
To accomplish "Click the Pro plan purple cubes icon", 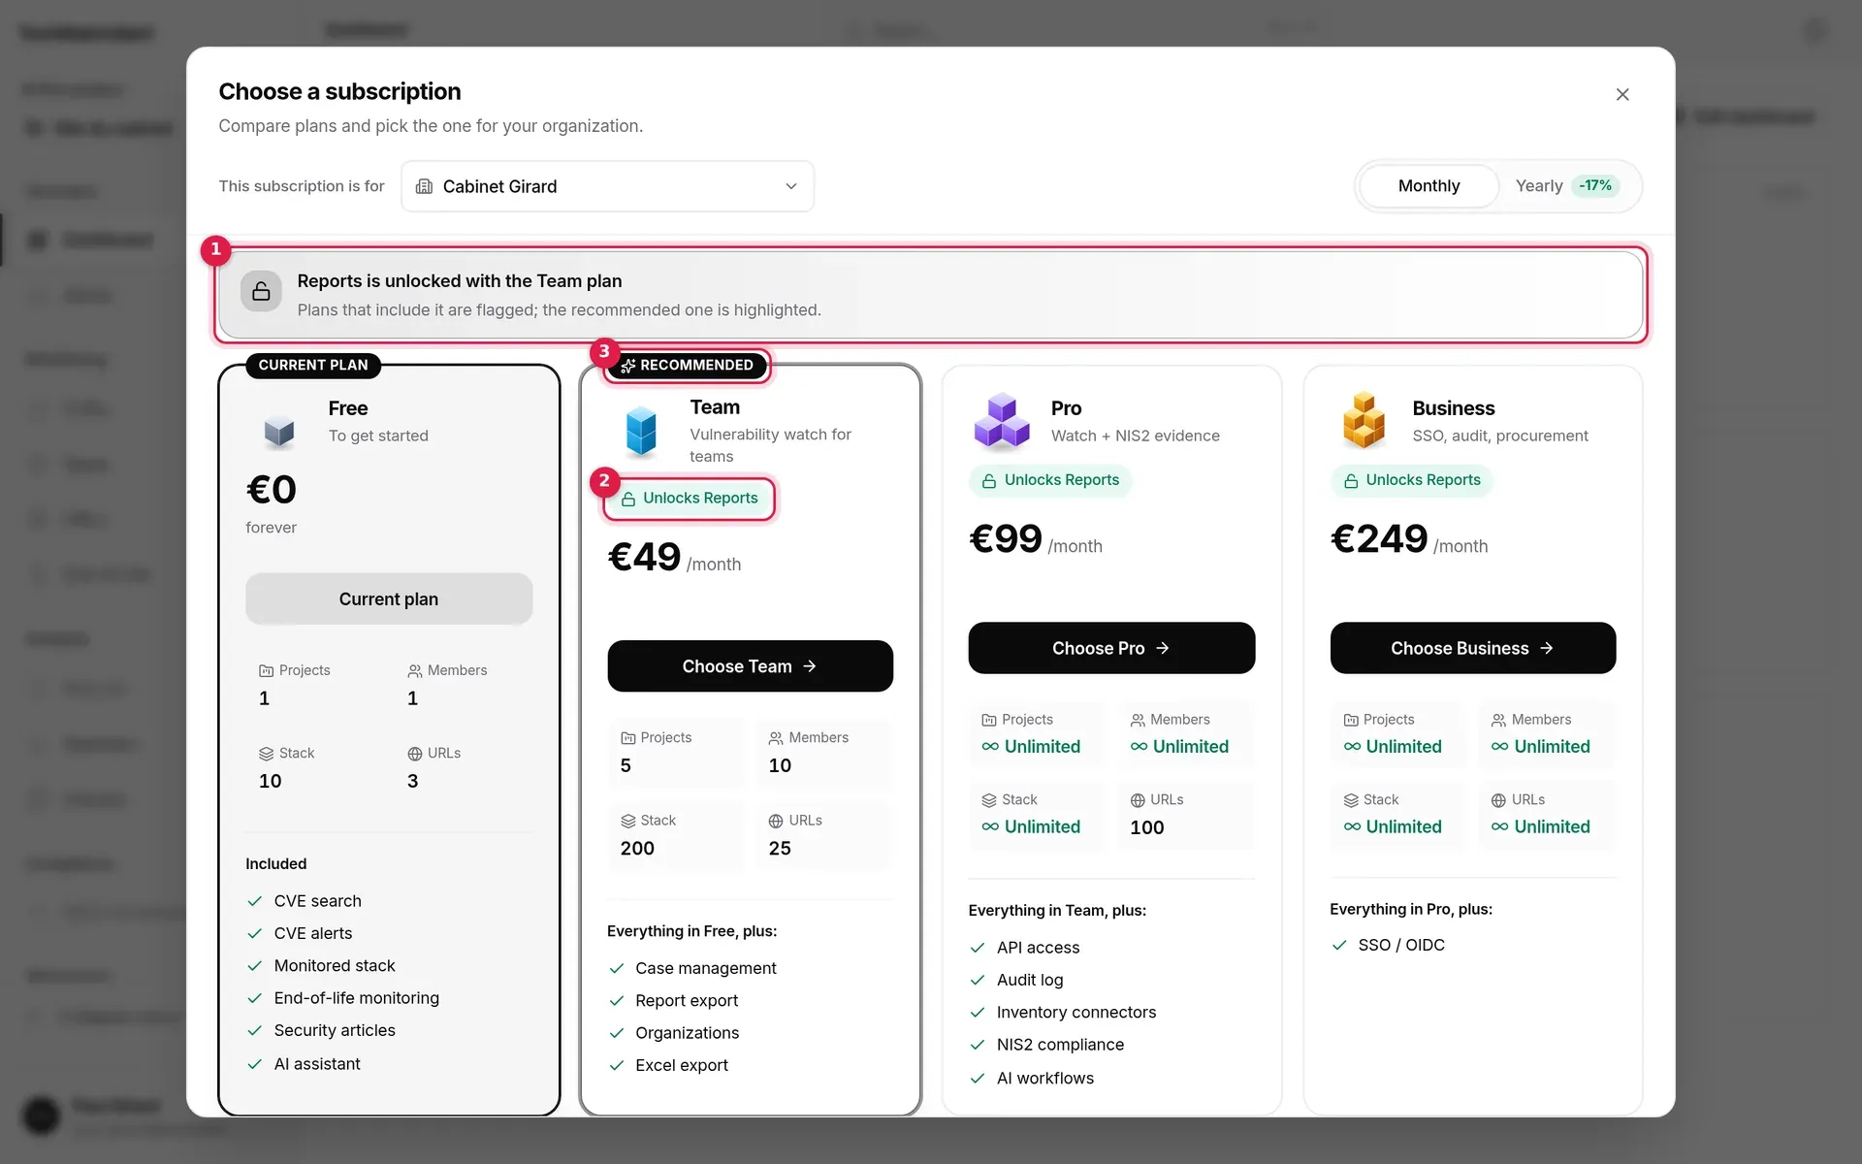I will pos(1002,423).
